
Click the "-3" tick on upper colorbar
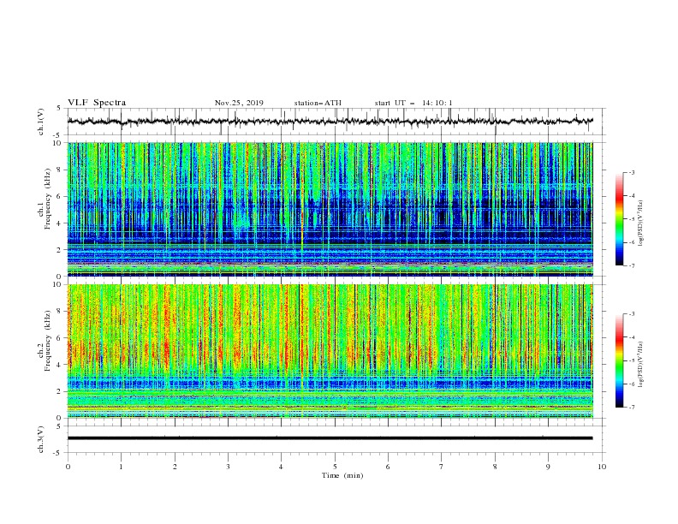(x=632, y=172)
